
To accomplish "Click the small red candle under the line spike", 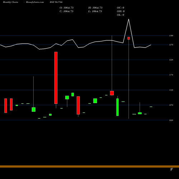I will [x=129, y=38].
